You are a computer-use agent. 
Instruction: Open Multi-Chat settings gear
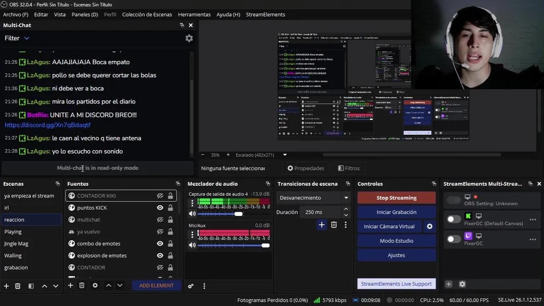click(189, 38)
